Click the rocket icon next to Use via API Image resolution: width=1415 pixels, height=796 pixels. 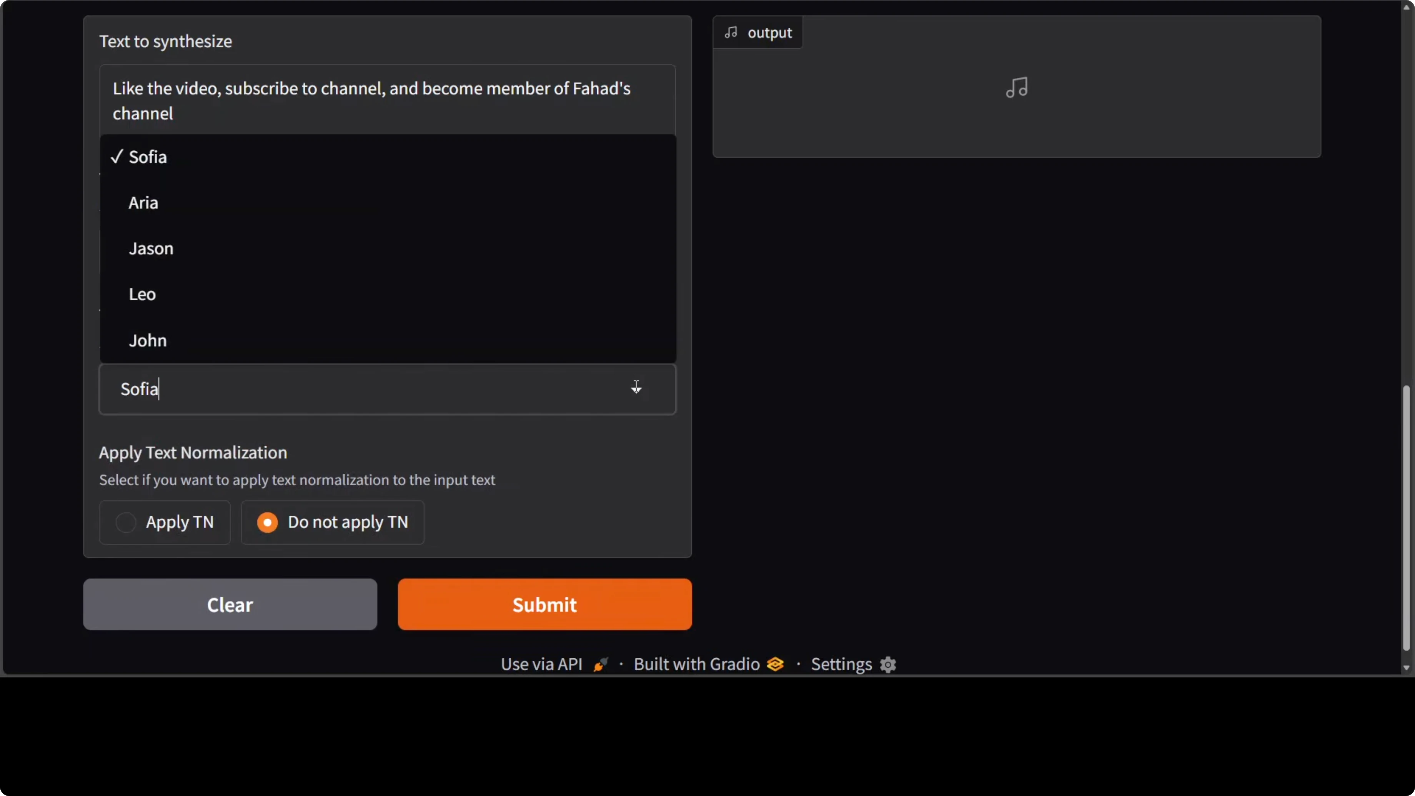coord(600,665)
